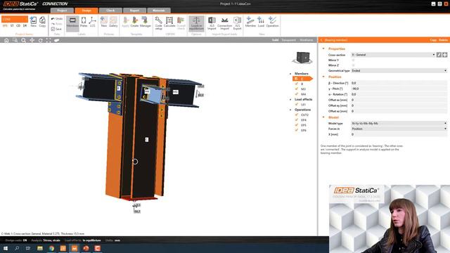The image size is (450, 253).
Task: Click Connection Import icon
Action: [224, 23]
